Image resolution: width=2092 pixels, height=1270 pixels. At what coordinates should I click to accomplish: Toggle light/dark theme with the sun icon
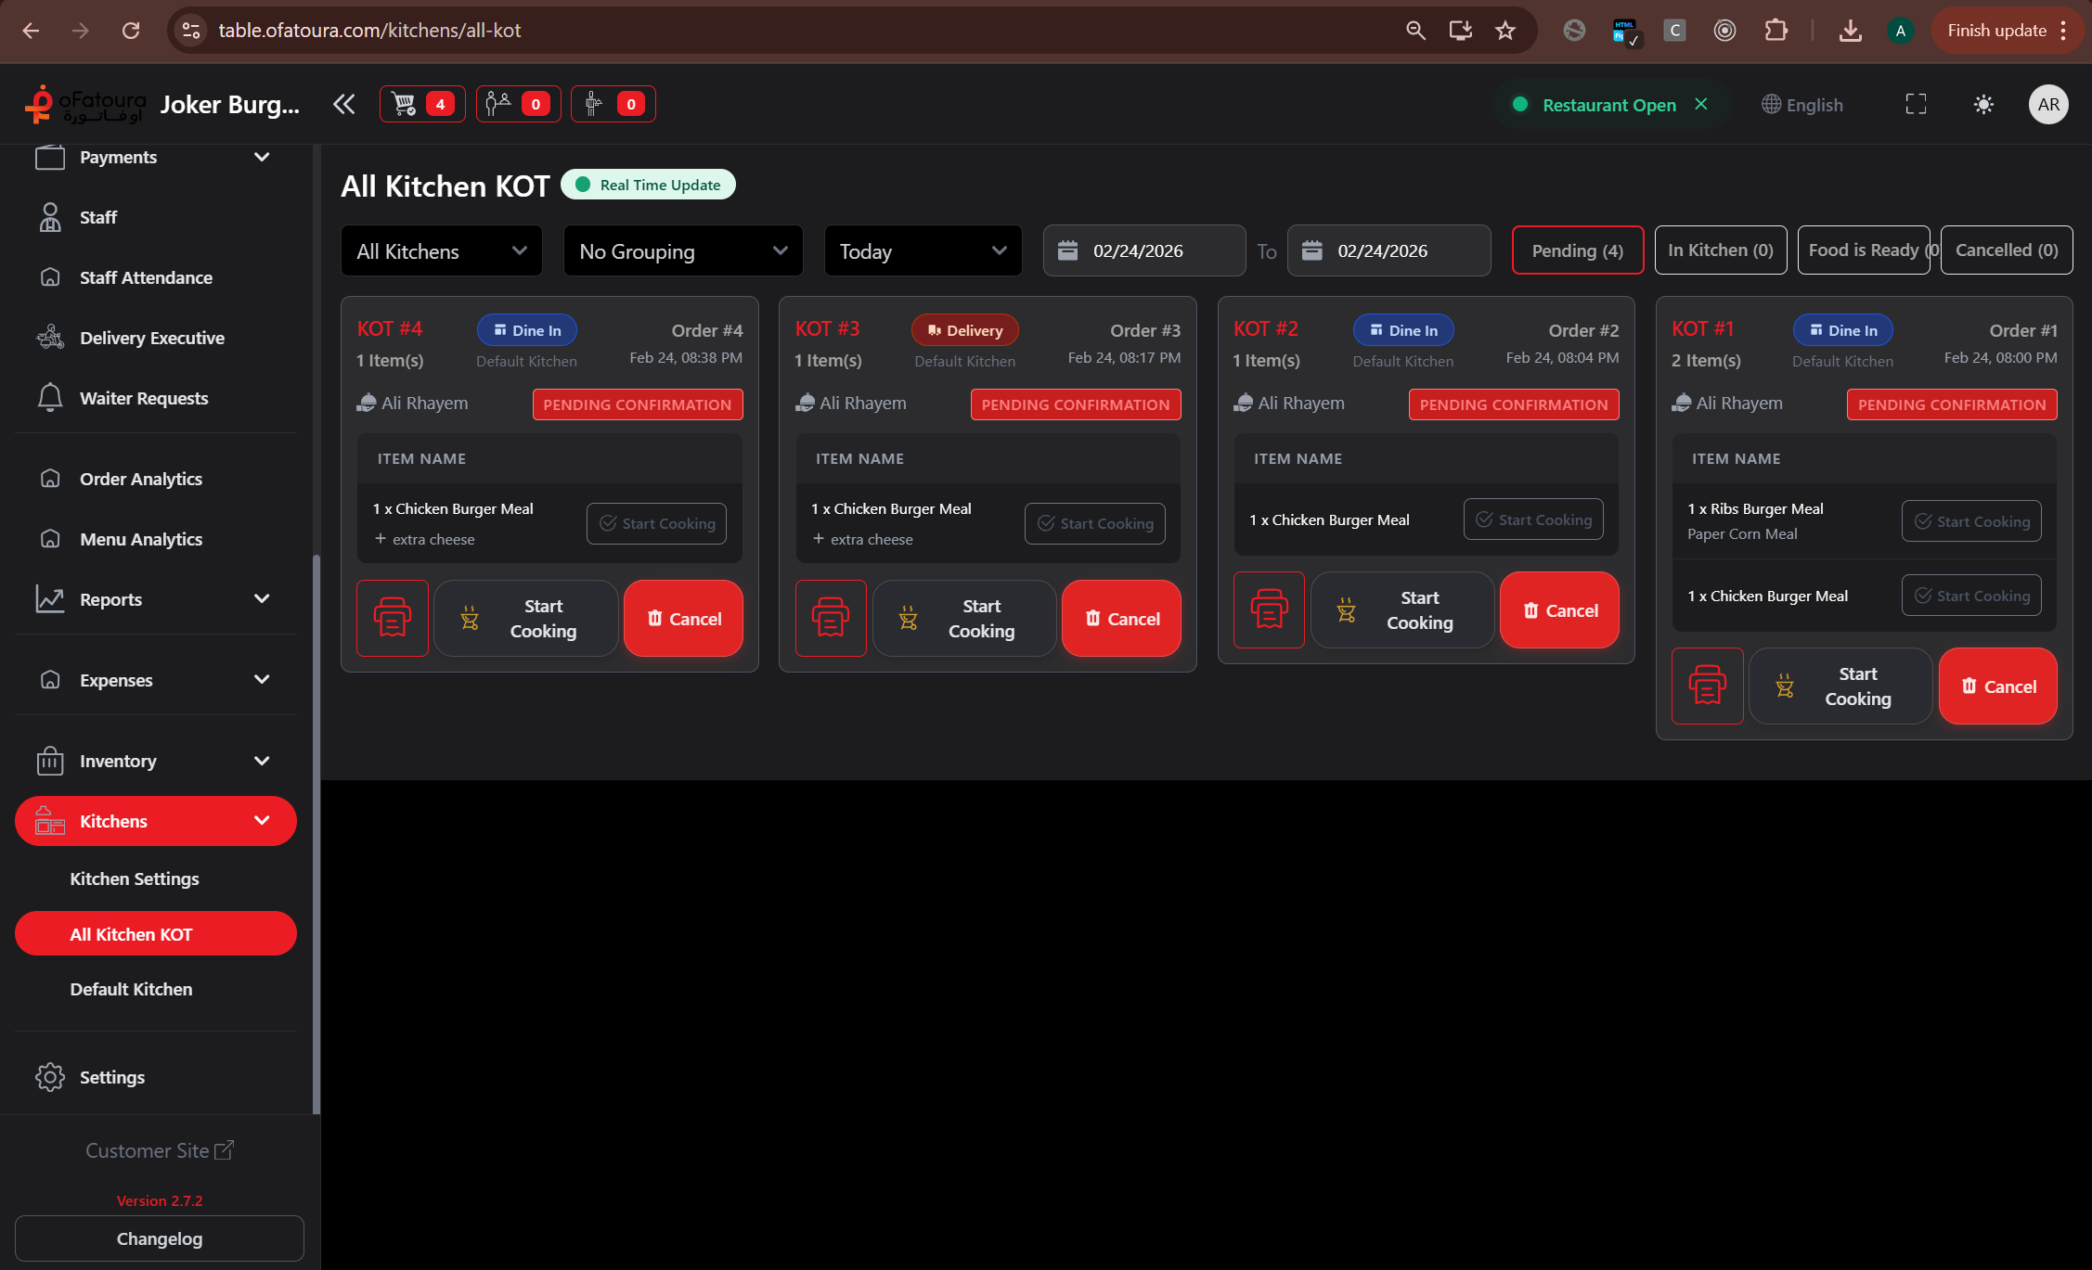pyautogui.click(x=1983, y=105)
